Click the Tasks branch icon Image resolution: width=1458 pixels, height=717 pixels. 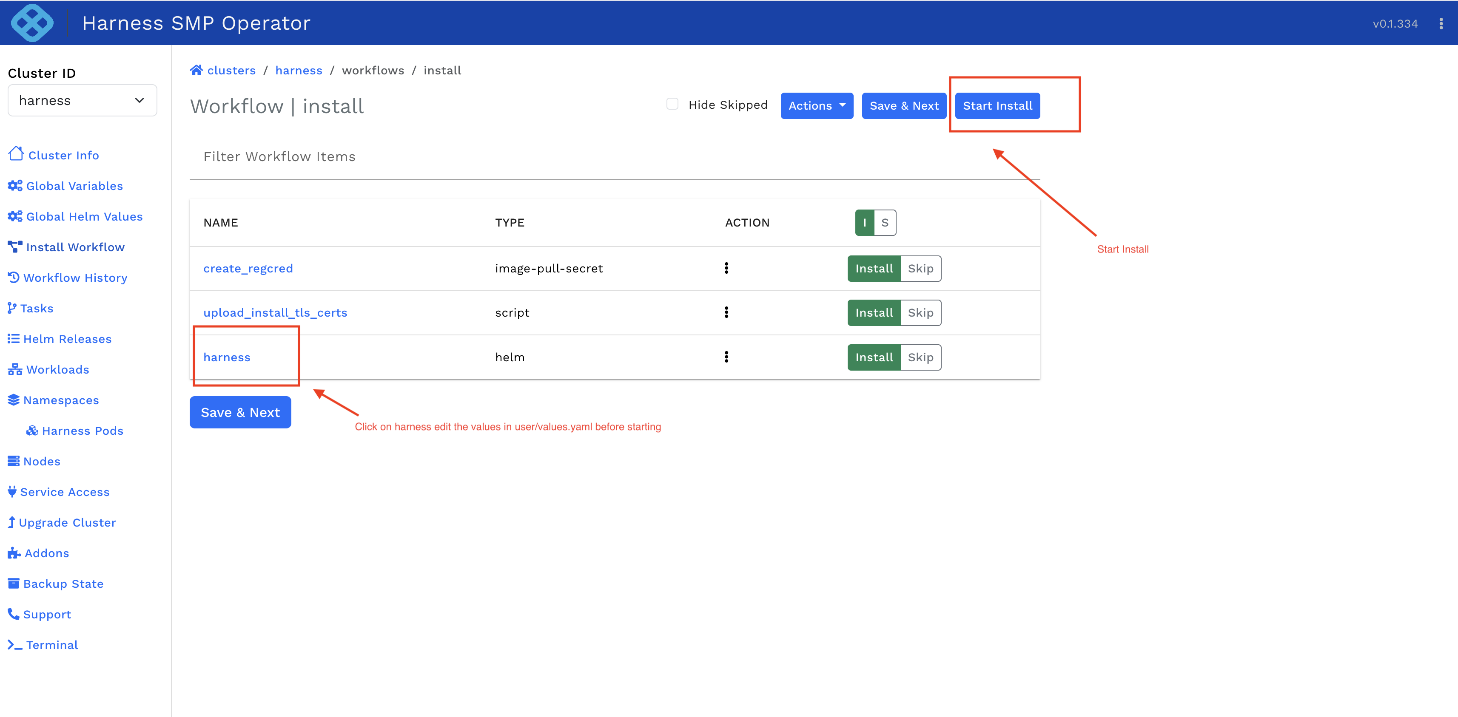coord(12,308)
